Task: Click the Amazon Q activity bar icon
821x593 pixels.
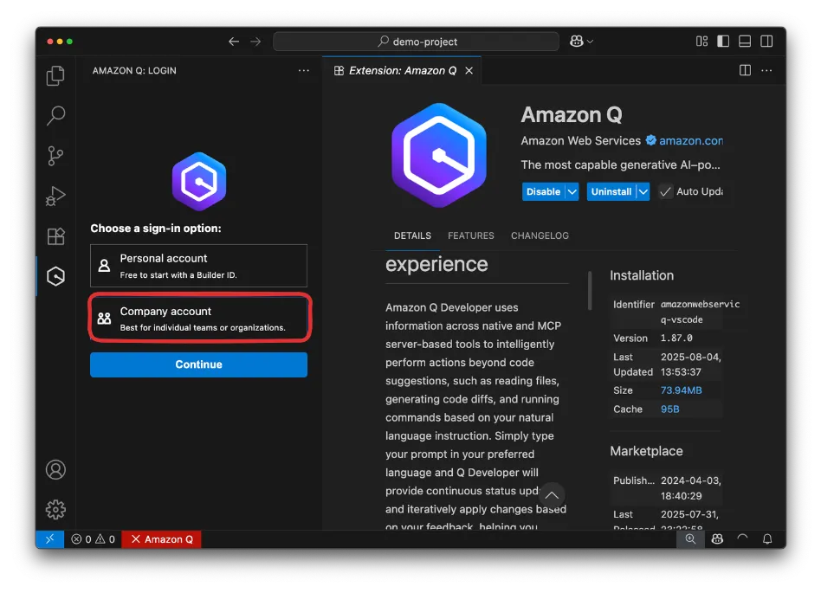Action: (55, 277)
